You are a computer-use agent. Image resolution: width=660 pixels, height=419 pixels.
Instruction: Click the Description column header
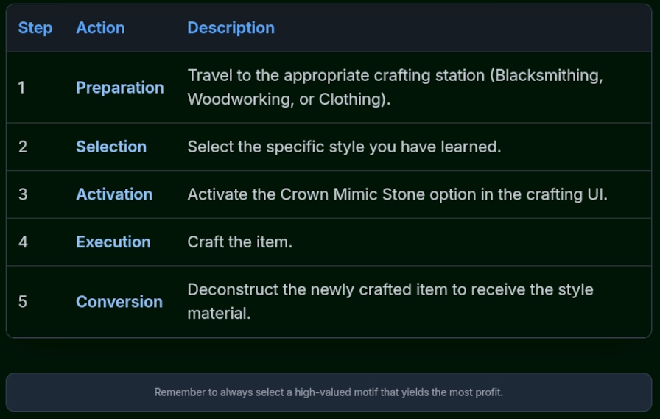[x=231, y=28]
